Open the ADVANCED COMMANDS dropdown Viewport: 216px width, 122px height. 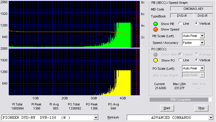pyautogui.click(x=211, y=118)
